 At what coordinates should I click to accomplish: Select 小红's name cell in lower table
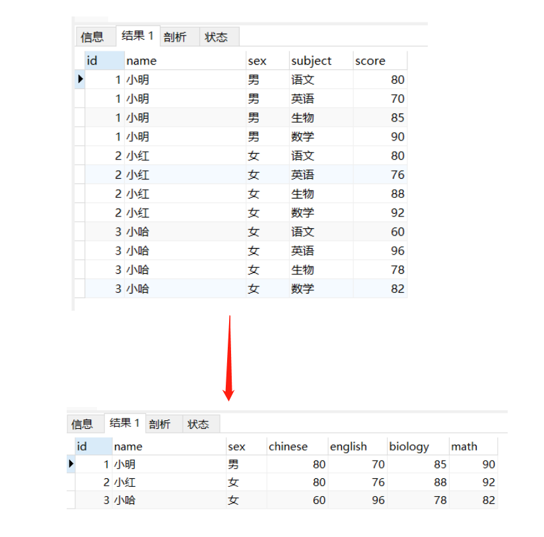(x=169, y=482)
